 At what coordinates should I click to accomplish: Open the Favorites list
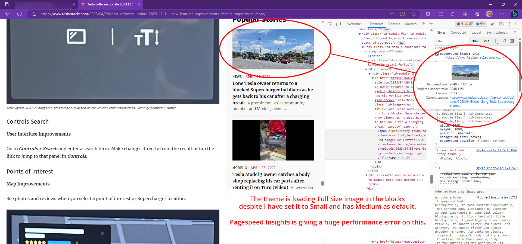pyautogui.click(x=453, y=14)
